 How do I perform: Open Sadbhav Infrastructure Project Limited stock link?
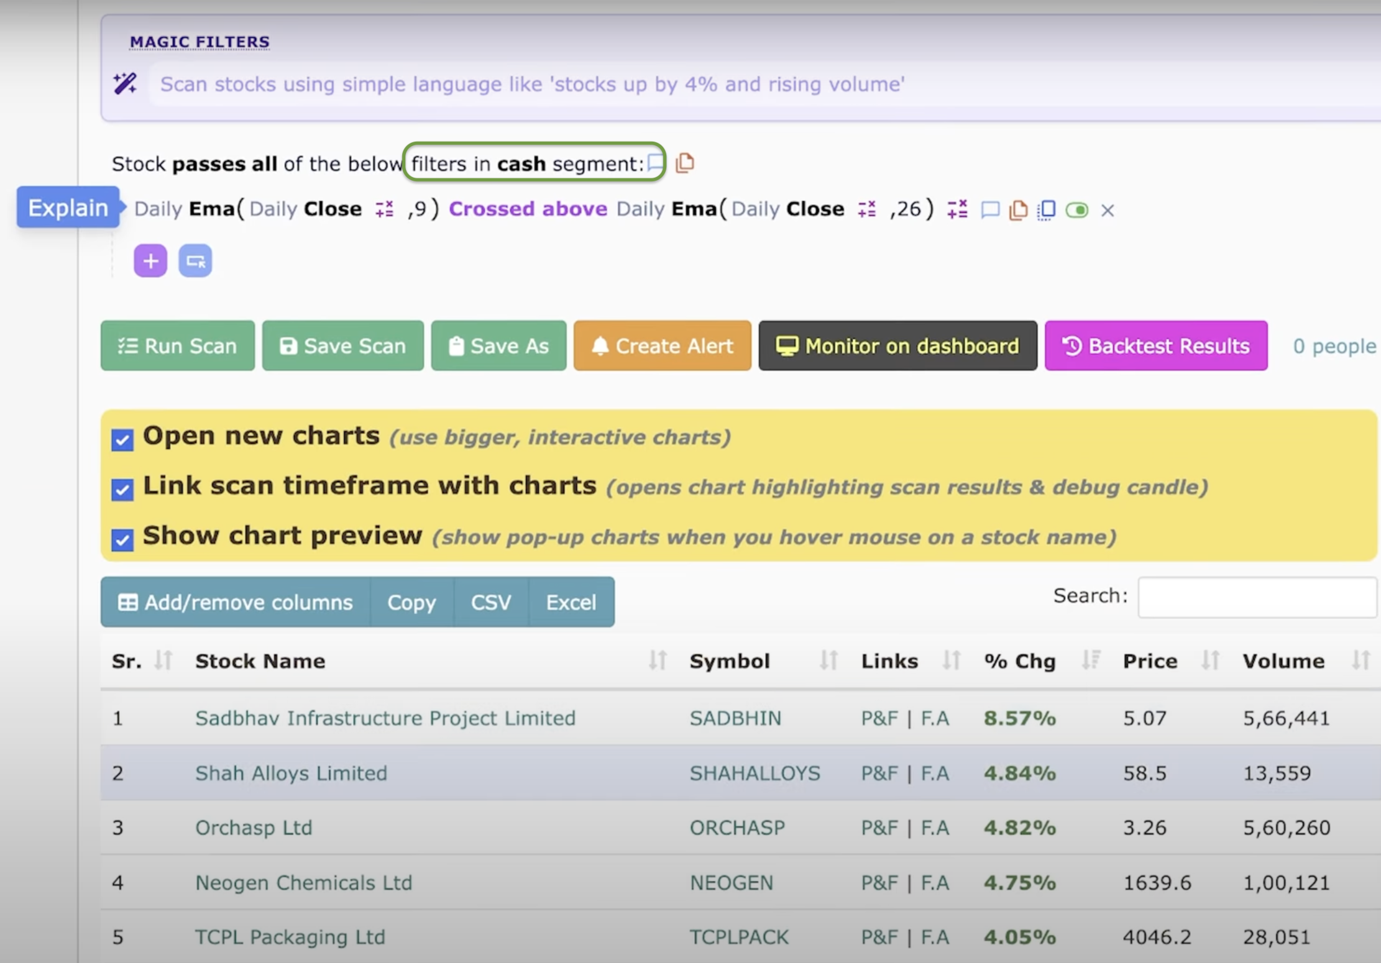click(385, 718)
